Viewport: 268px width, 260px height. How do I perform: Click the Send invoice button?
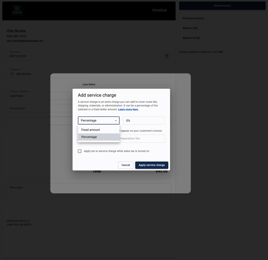(x=222, y=6)
